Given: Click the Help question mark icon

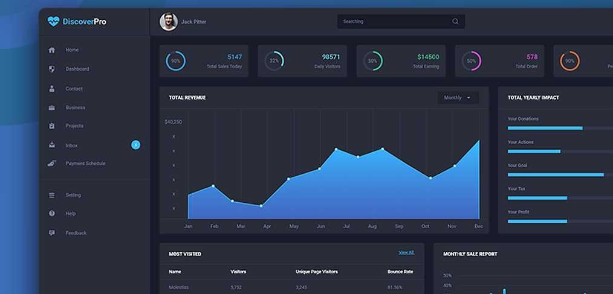Looking at the screenshot, I should point(51,214).
